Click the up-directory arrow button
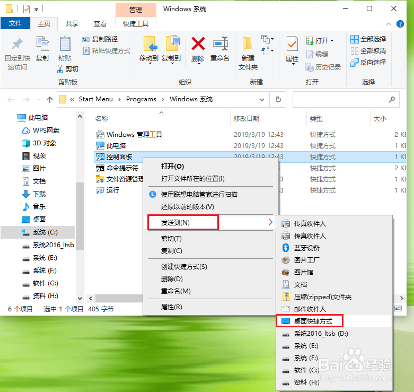414x392 pixels. [50, 100]
